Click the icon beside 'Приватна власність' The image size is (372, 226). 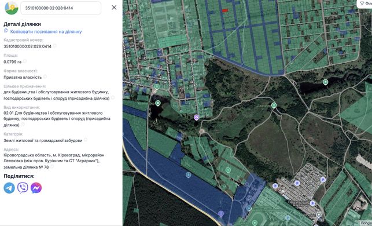point(45,76)
